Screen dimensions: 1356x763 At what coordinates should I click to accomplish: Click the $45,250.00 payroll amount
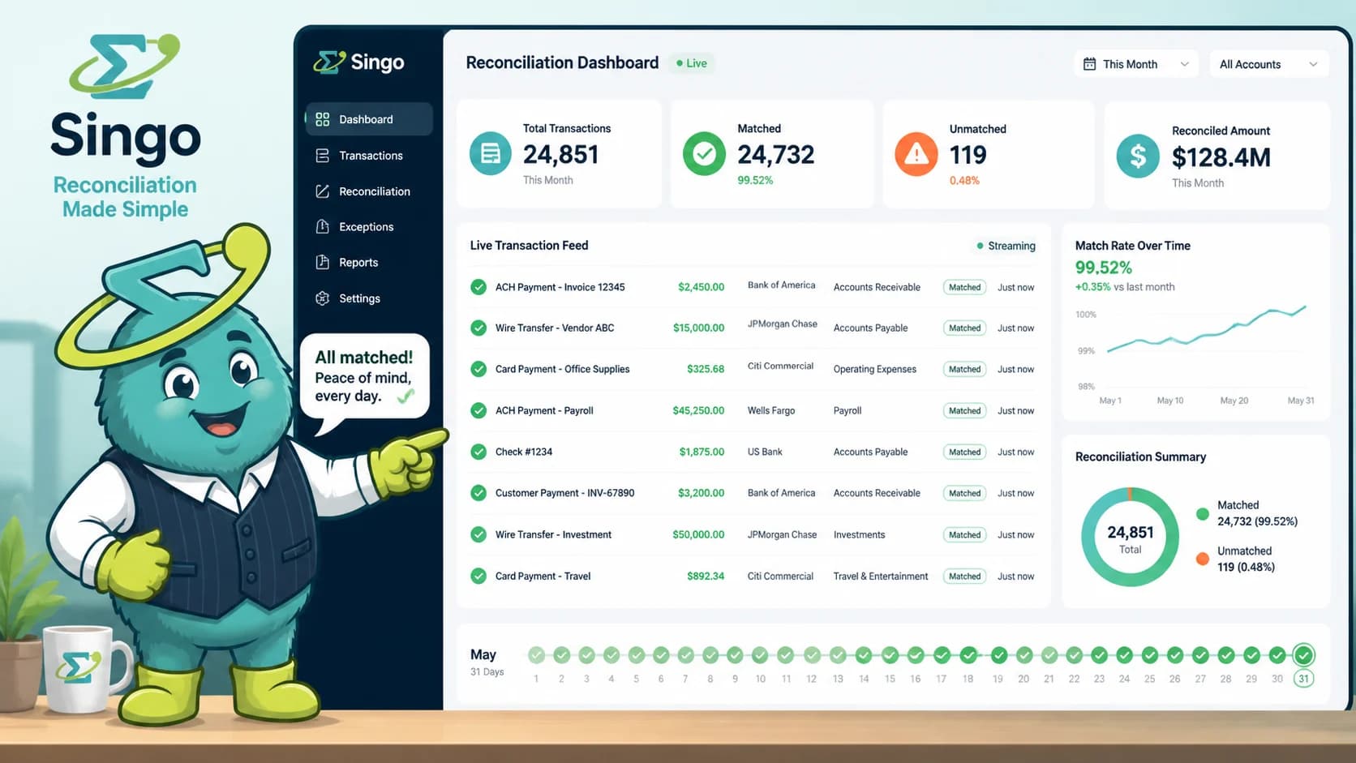[698, 410]
